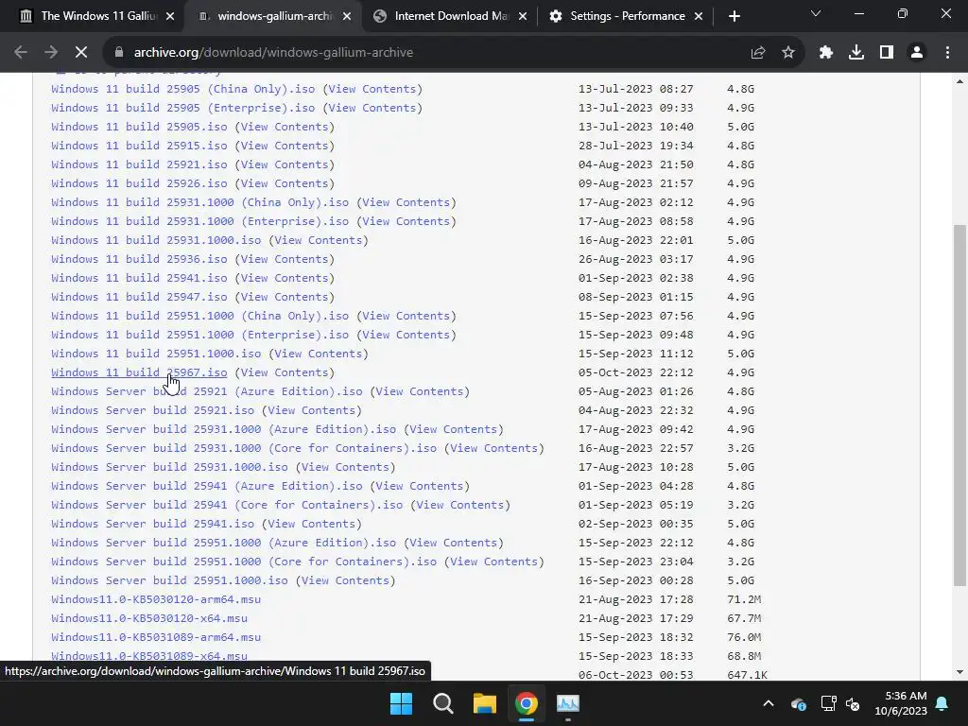Click muted volume tray icon
Screen dimensions: 968x726
[853, 703]
